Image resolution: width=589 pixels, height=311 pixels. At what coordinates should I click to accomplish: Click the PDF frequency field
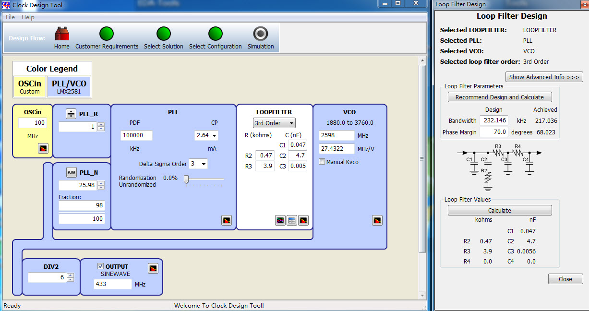tap(136, 135)
